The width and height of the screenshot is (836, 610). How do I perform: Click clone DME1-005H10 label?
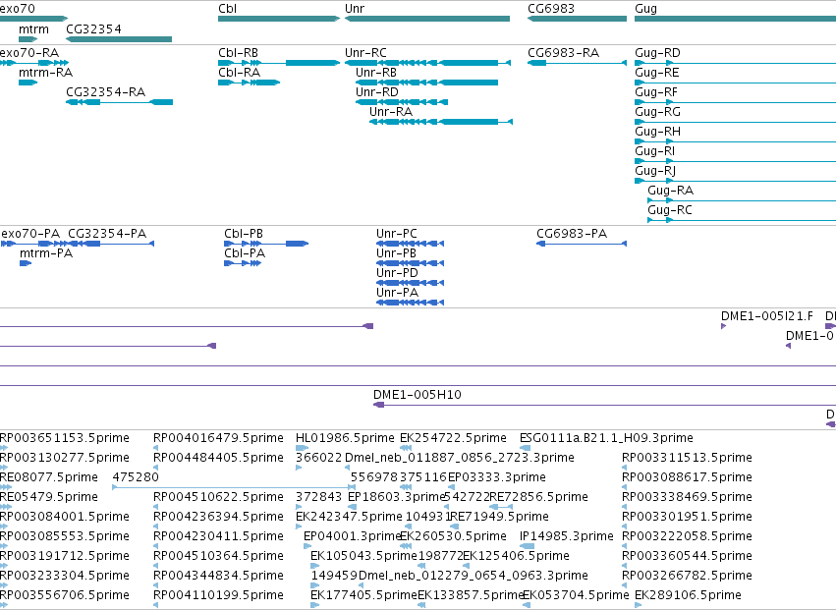[417, 395]
